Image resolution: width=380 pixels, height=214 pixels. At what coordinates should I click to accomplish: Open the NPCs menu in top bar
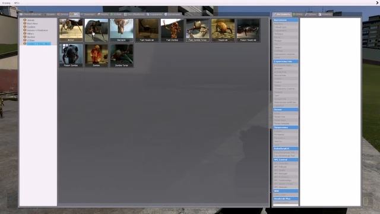17,3
